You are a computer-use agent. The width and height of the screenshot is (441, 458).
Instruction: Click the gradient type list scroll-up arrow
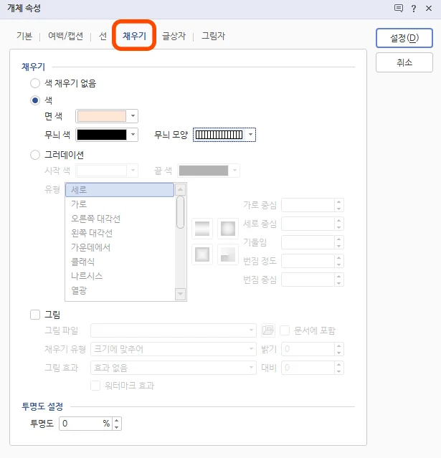(x=180, y=189)
